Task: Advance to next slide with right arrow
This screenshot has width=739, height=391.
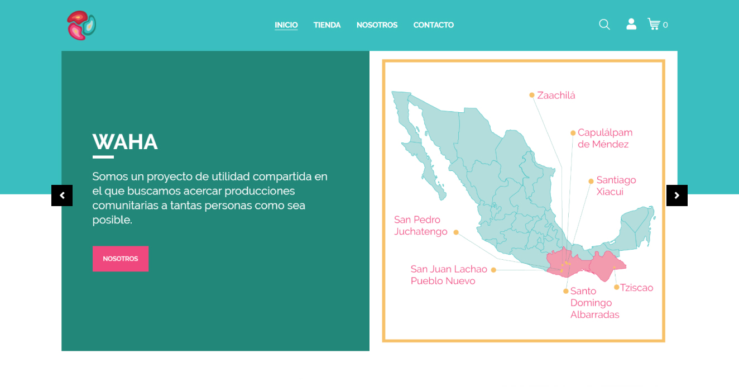Action: (x=676, y=195)
